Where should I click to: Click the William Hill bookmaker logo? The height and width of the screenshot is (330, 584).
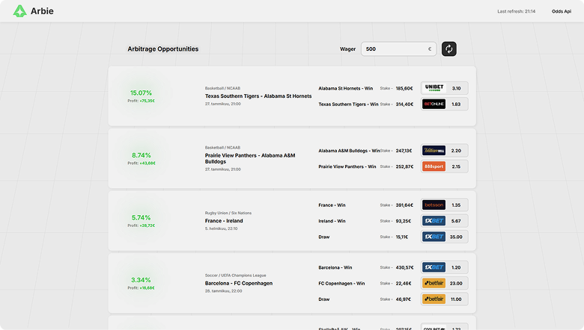click(x=434, y=151)
